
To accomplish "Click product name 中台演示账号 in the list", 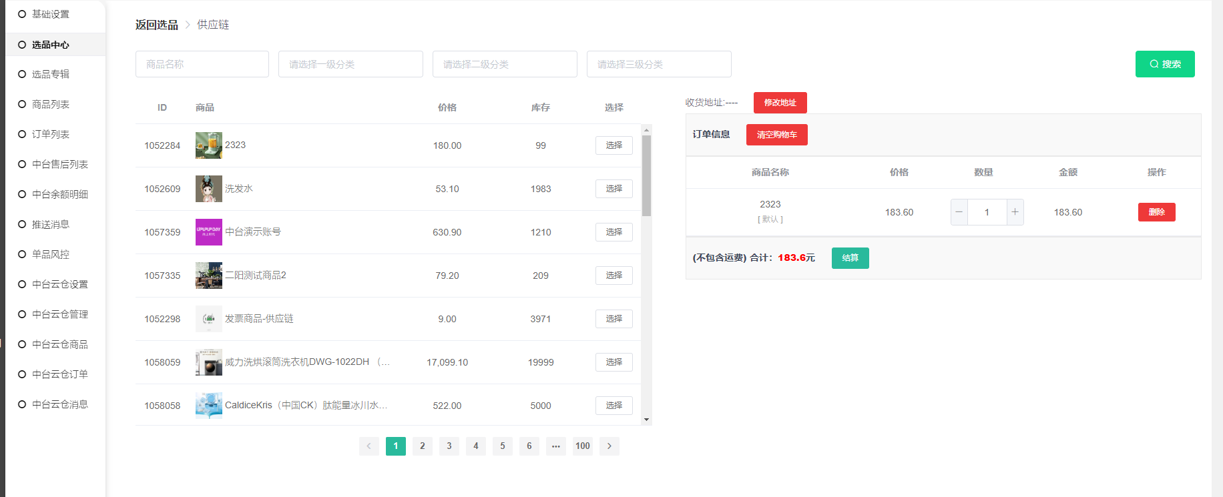I will tap(253, 232).
